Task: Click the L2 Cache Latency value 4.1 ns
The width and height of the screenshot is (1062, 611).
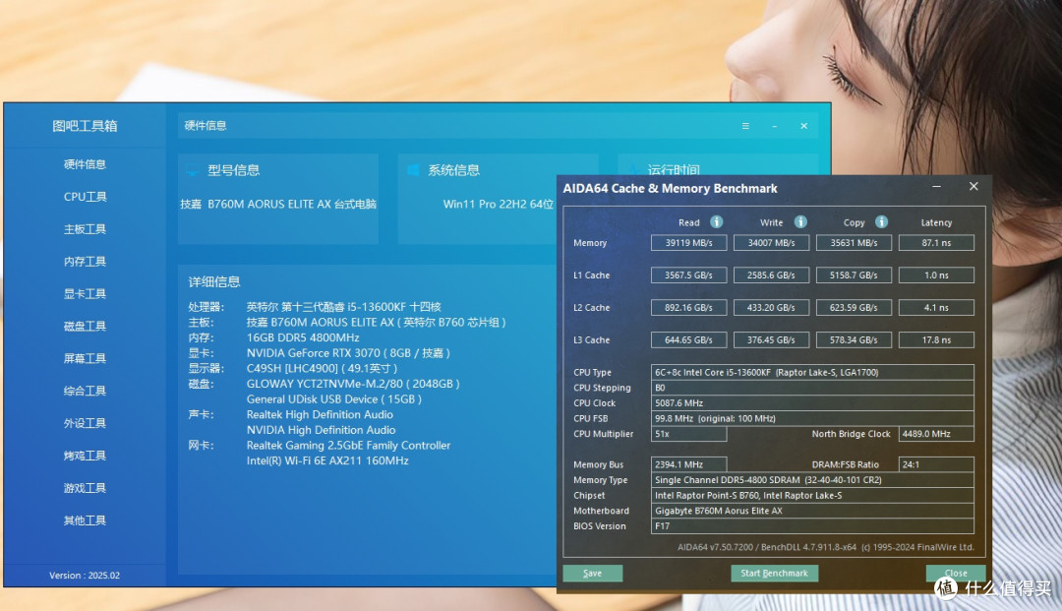Action: click(936, 308)
